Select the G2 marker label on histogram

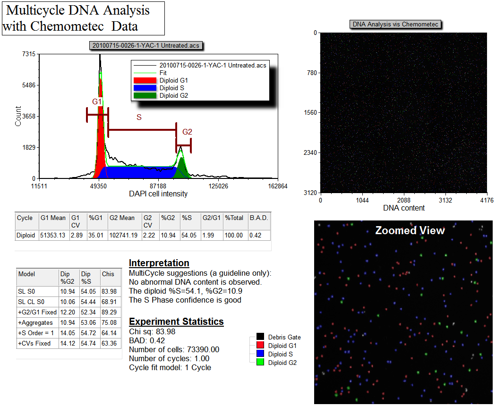pos(187,132)
